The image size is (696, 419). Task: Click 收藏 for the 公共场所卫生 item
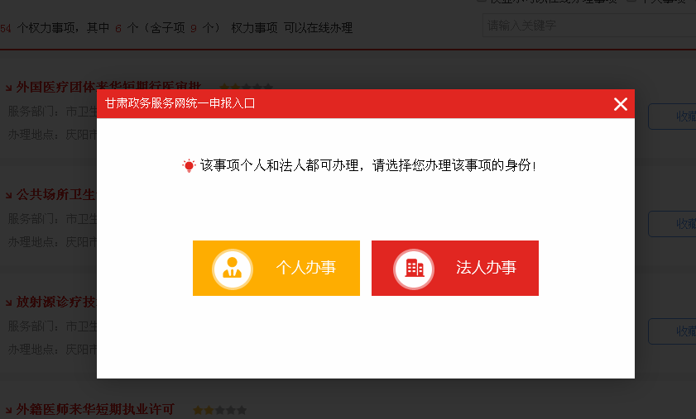(x=672, y=224)
